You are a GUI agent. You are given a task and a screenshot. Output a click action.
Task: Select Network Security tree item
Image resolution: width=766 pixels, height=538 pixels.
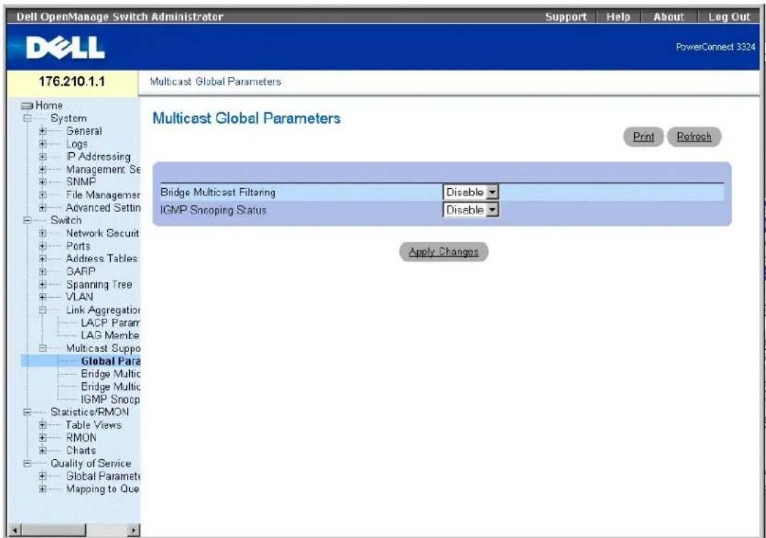[102, 233]
